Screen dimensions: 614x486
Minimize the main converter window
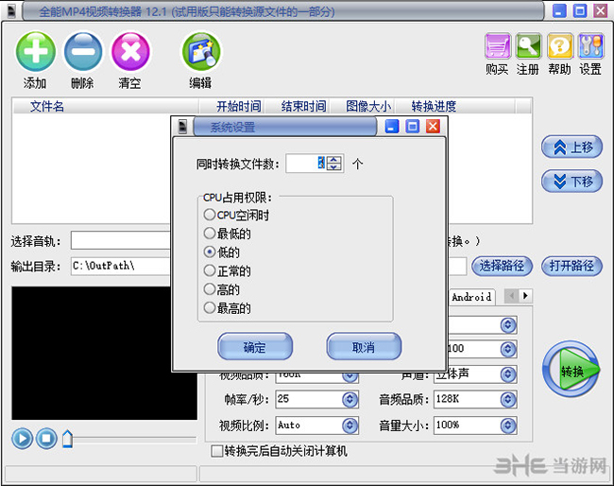point(559,10)
